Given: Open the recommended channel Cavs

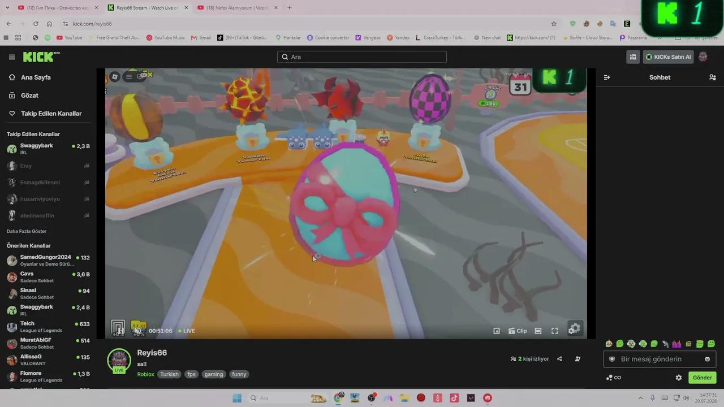Looking at the screenshot, I should click(48, 277).
